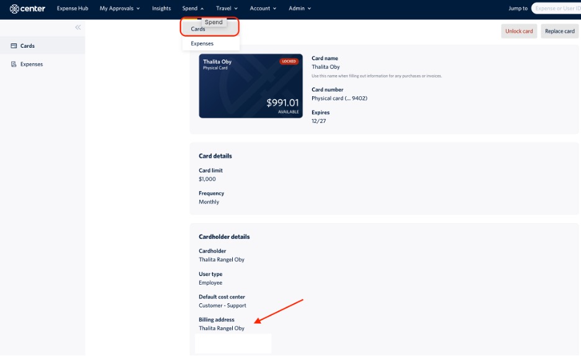Click the Expenses icon in sidebar
The image size is (581, 356).
[x=14, y=65]
